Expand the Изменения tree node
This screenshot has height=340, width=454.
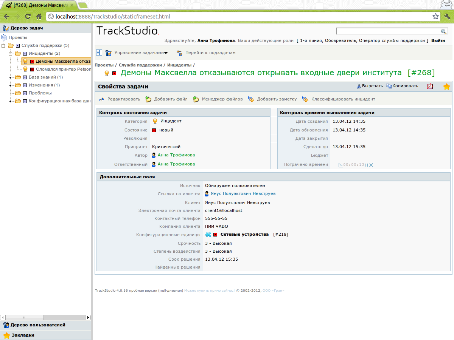click(x=11, y=85)
